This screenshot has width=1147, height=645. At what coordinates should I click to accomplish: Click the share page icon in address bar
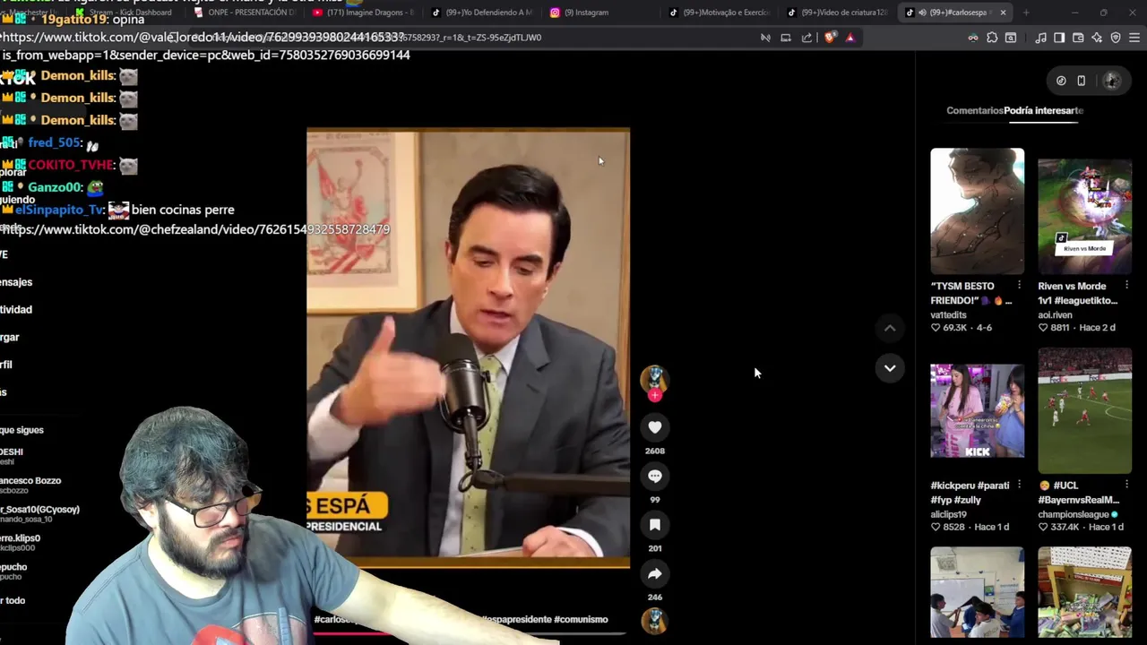[806, 38]
